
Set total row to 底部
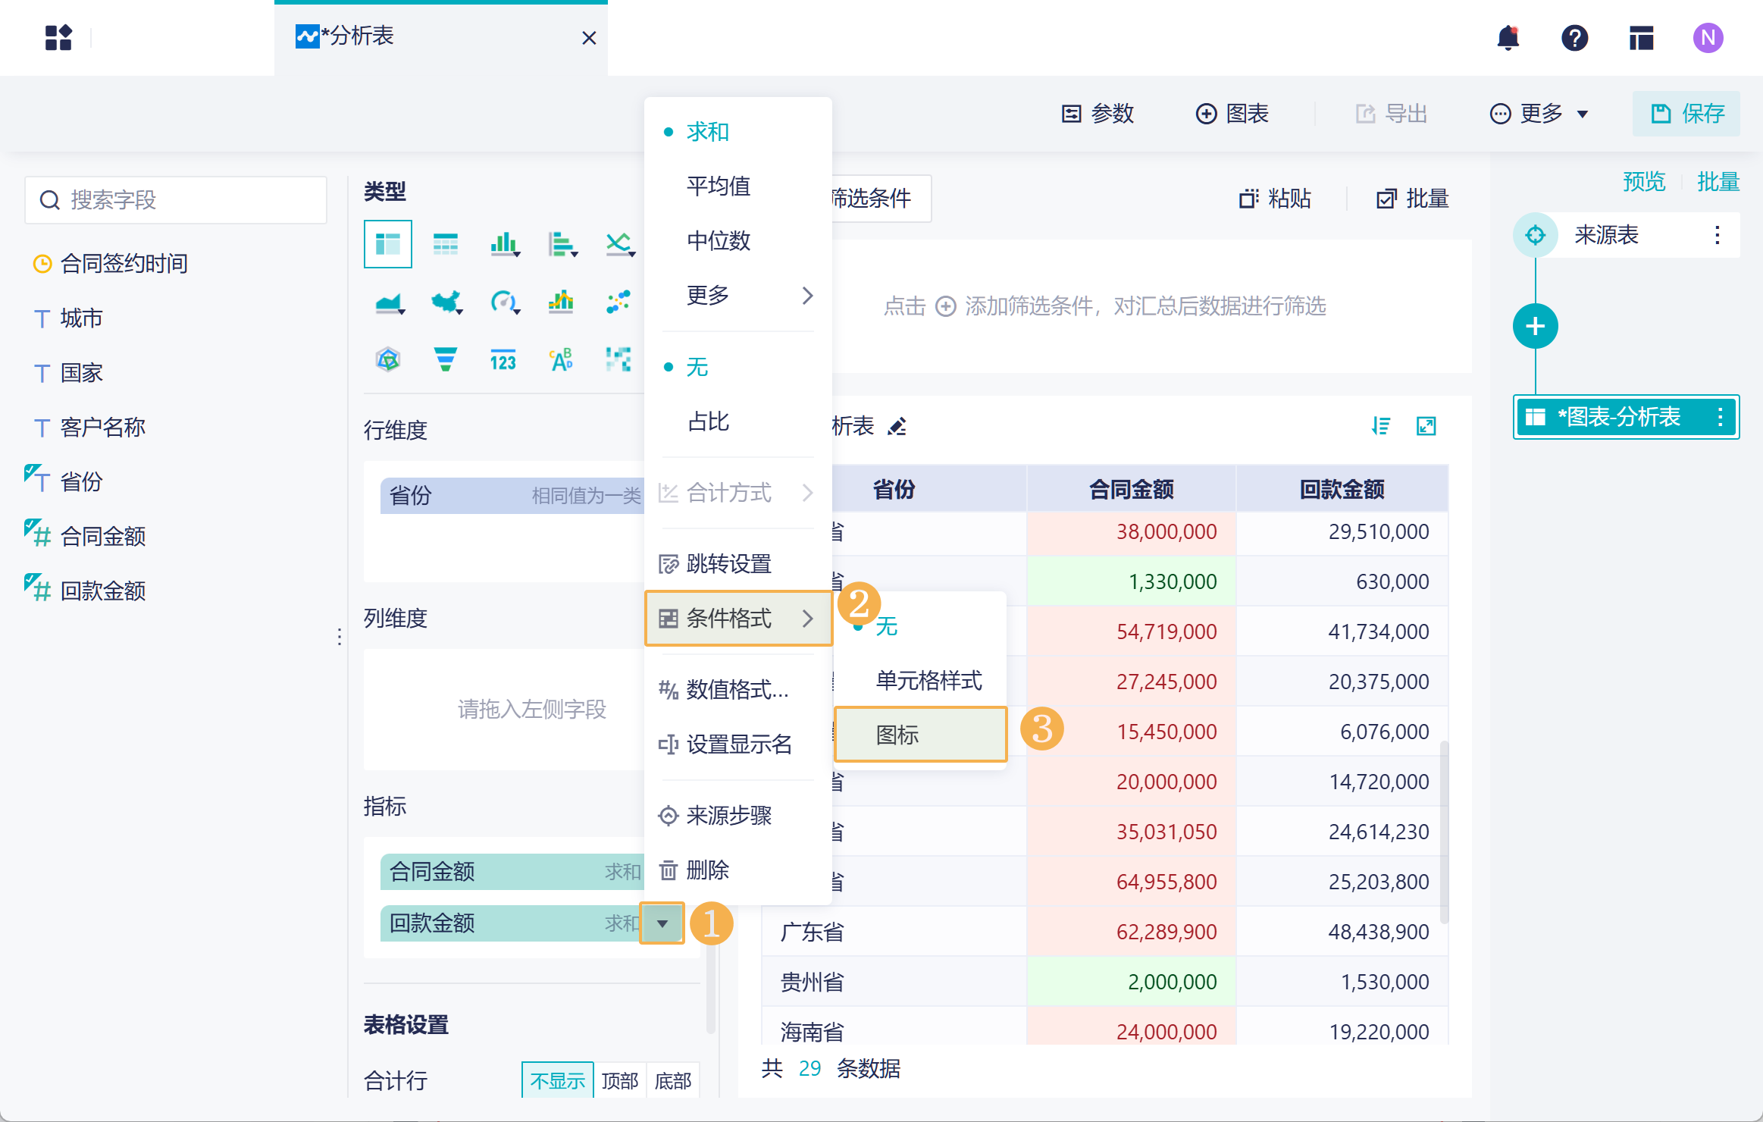pyautogui.click(x=672, y=1080)
